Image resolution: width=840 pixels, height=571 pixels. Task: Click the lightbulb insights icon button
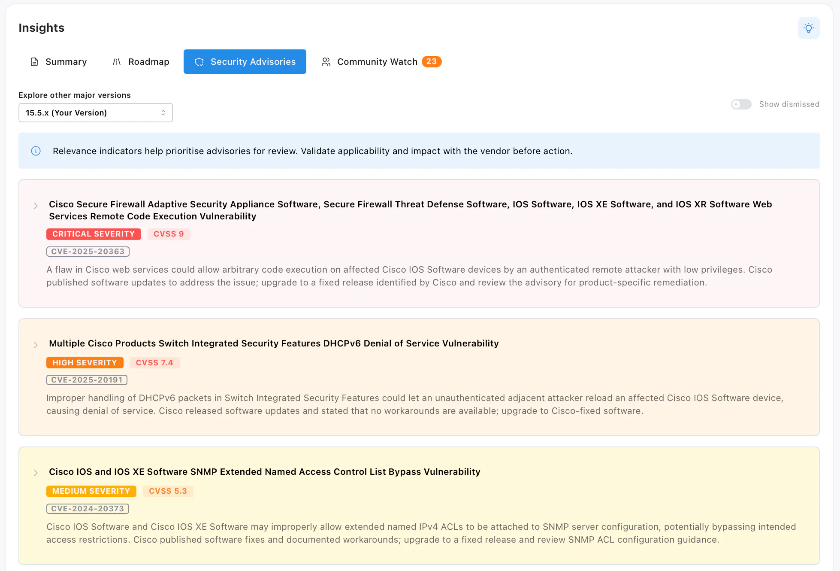click(x=808, y=28)
